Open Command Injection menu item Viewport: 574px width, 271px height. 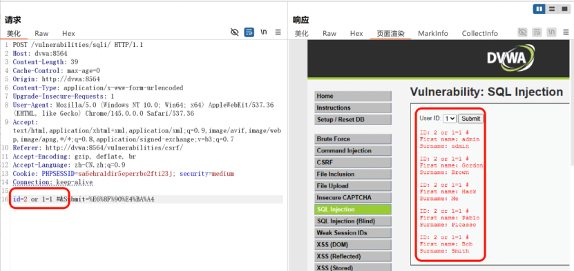[353, 150]
